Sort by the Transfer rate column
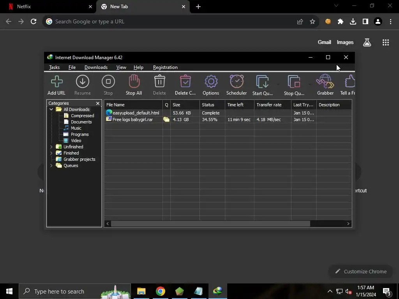Image resolution: width=399 pixels, height=299 pixels. point(273,105)
